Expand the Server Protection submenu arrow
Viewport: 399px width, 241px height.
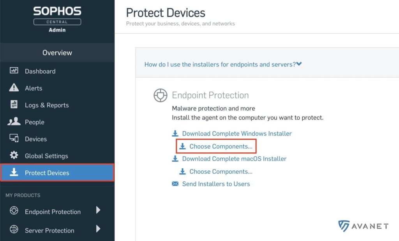98,229
